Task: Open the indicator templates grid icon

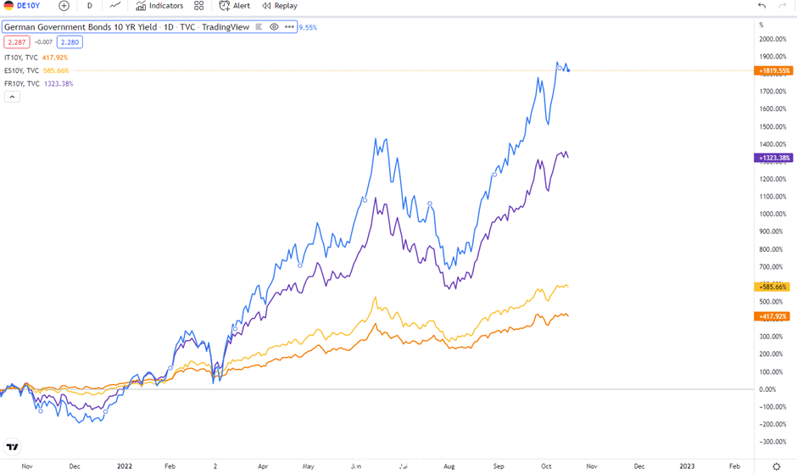Action: (x=198, y=6)
